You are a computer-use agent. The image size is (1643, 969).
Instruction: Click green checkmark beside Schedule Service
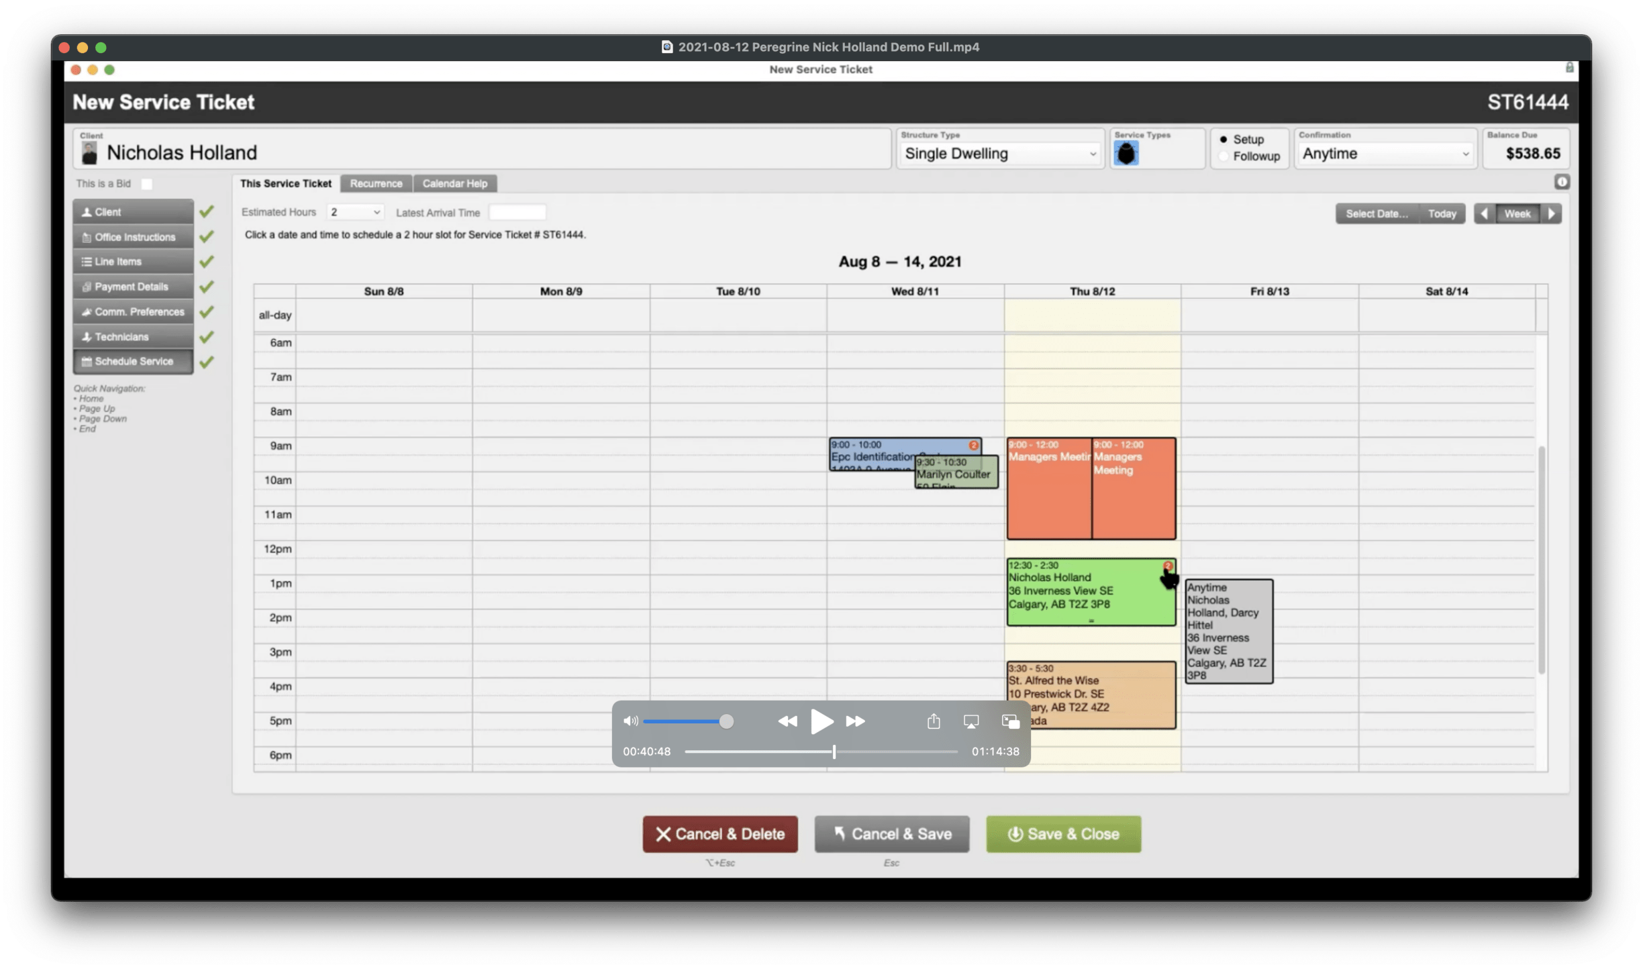(x=207, y=362)
